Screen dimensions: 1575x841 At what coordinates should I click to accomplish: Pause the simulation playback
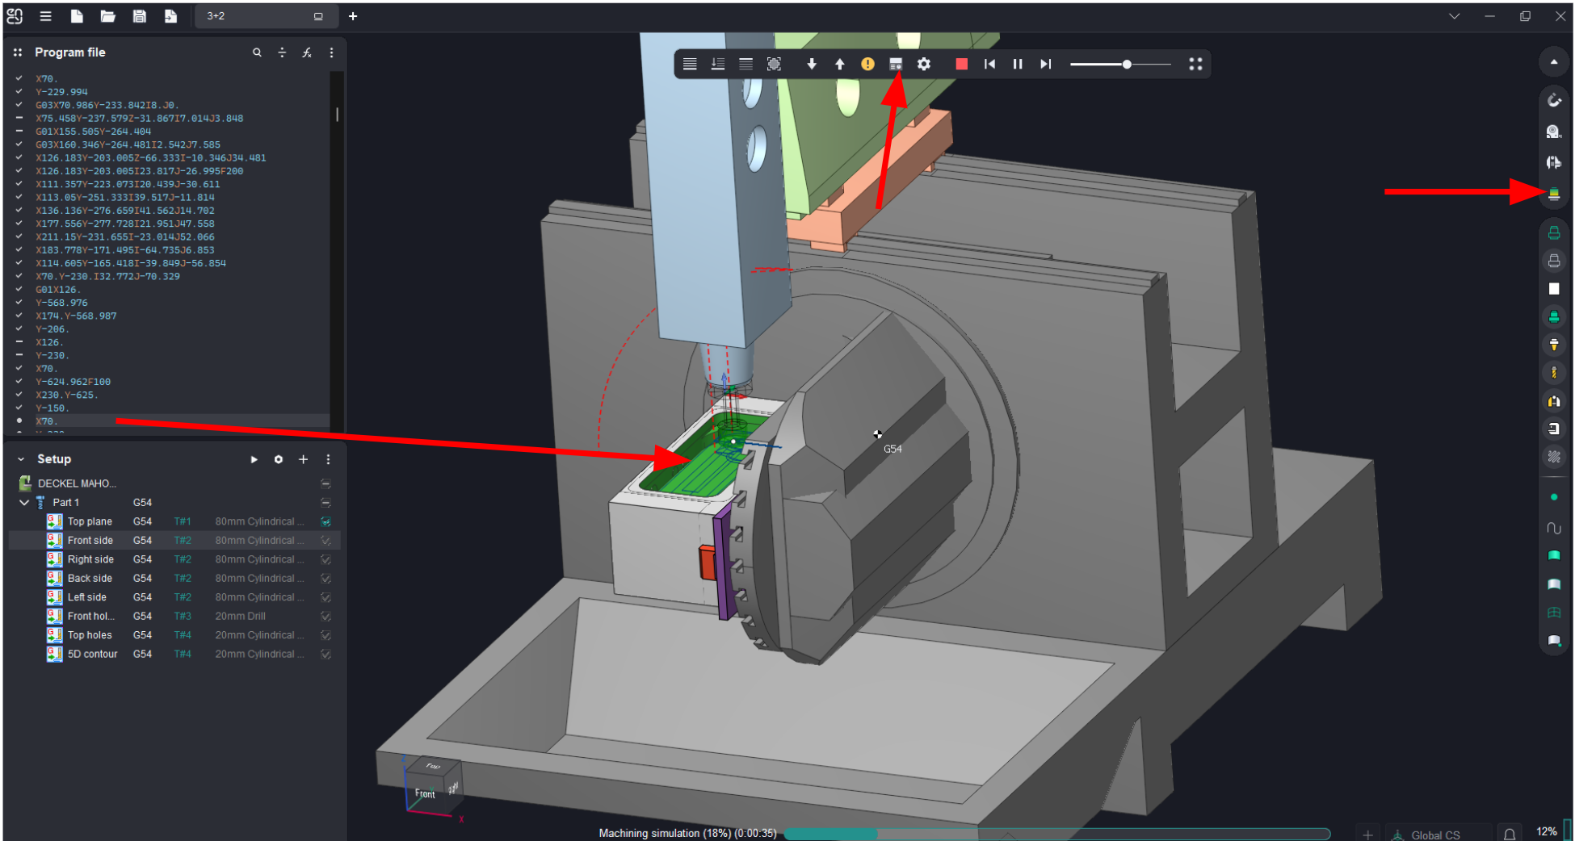tap(1018, 65)
